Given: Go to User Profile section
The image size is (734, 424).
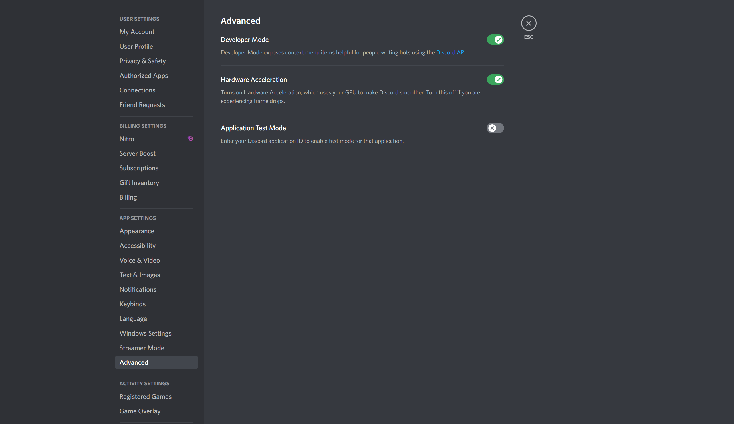Looking at the screenshot, I should pyautogui.click(x=136, y=46).
